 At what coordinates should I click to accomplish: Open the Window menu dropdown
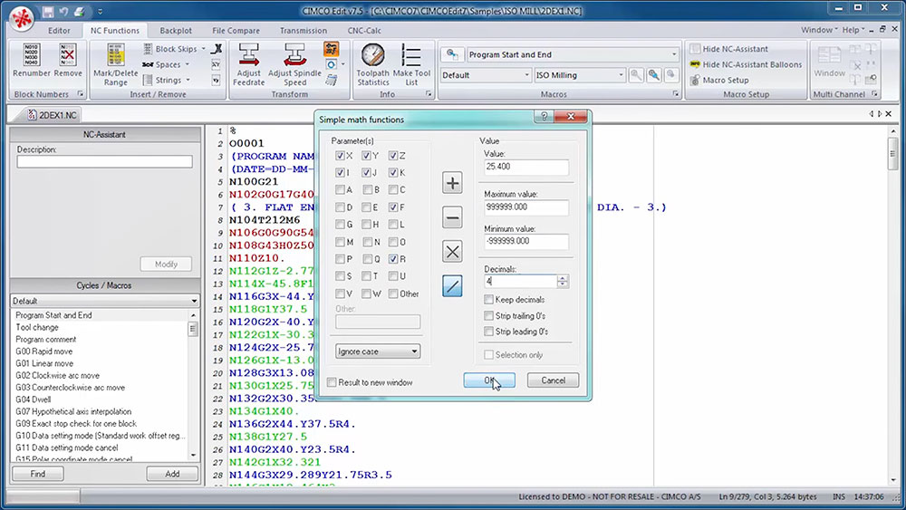[819, 30]
